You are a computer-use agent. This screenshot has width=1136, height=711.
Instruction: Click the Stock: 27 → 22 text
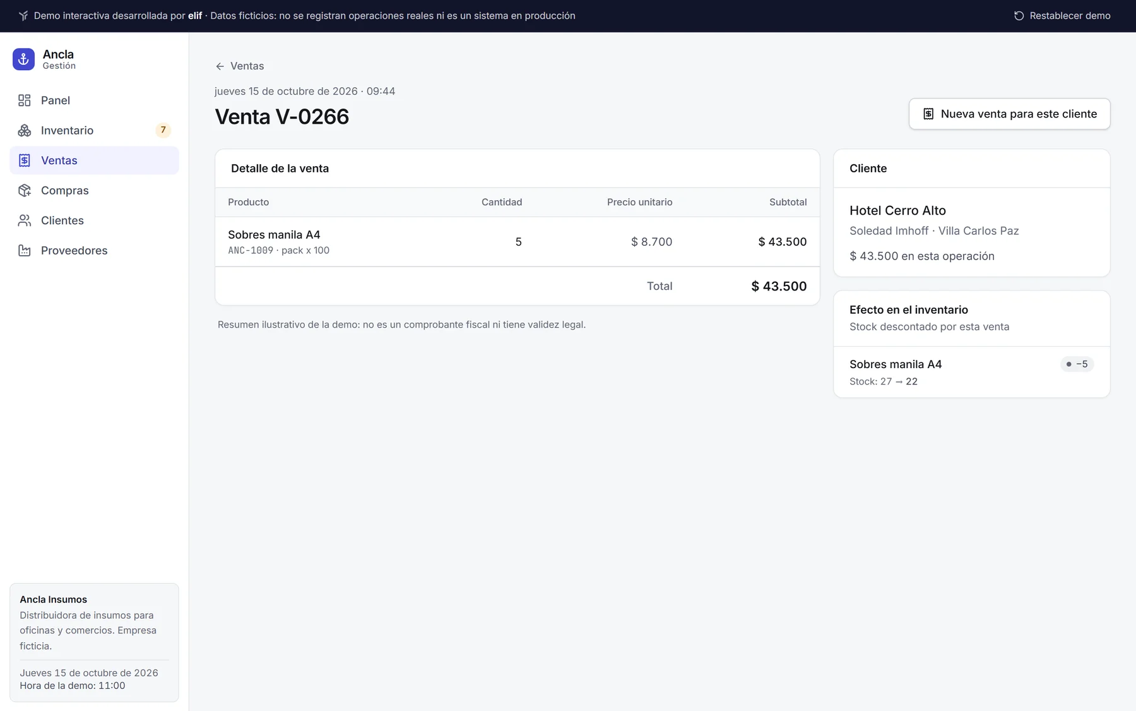[x=884, y=381]
